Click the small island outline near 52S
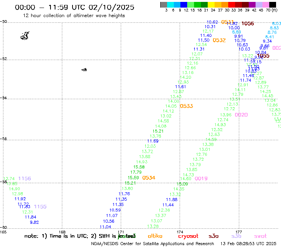The height and width of the screenshot is (247, 281). click(84, 70)
